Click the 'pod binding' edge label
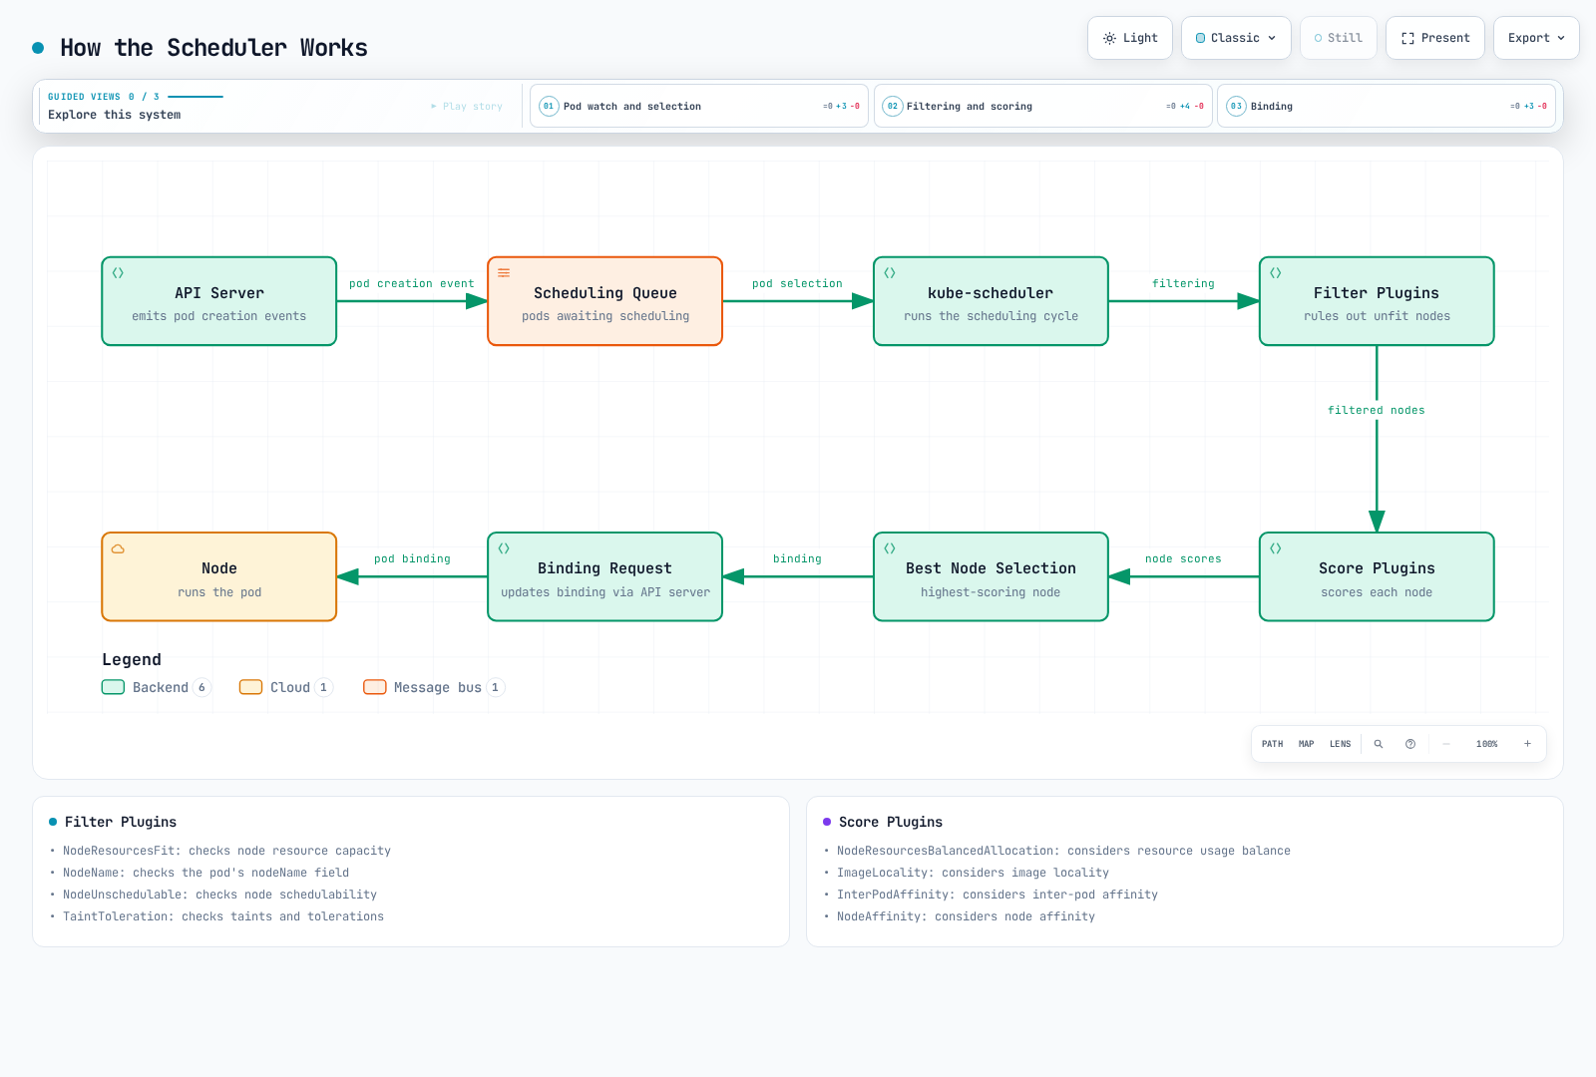The image size is (1596, 1077). 412,558
